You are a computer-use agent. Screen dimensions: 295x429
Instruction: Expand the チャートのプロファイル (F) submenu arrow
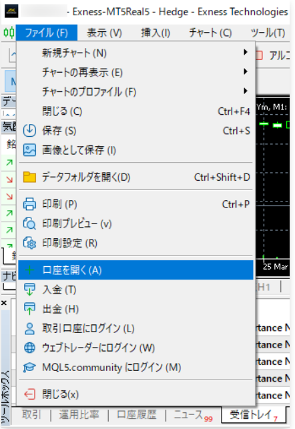click(x=246, y=91)
